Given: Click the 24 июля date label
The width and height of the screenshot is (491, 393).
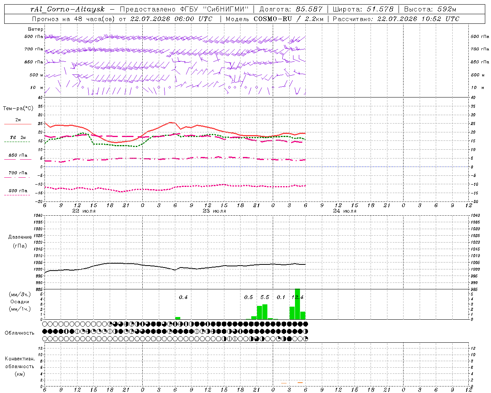Looking at the screenshot, I should pyautogui.click(x=345, y=211).
